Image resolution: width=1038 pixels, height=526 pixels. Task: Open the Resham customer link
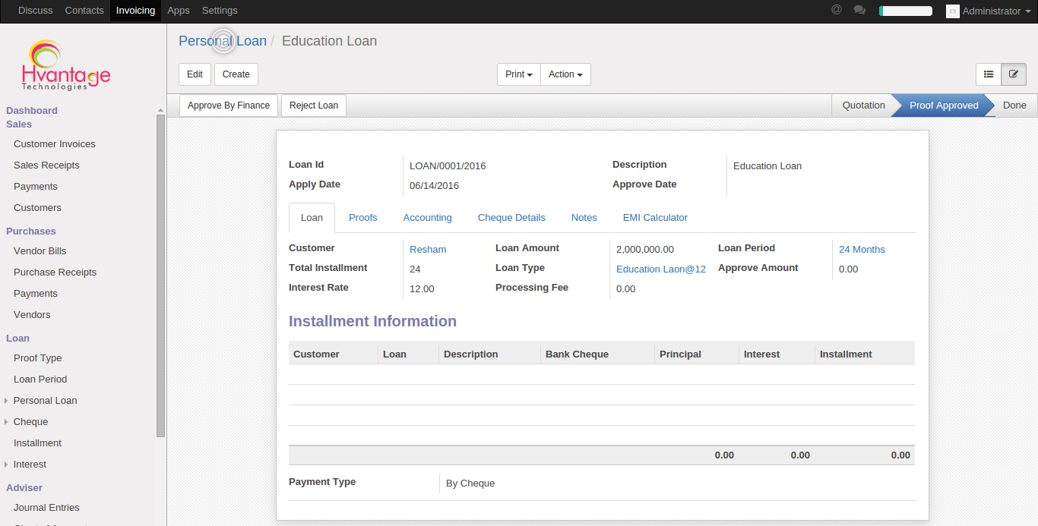coord(428,250)
